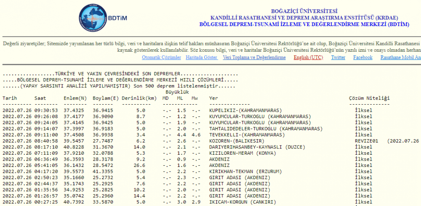Open the Twitter link
The image size is (421, 206).
338,58
